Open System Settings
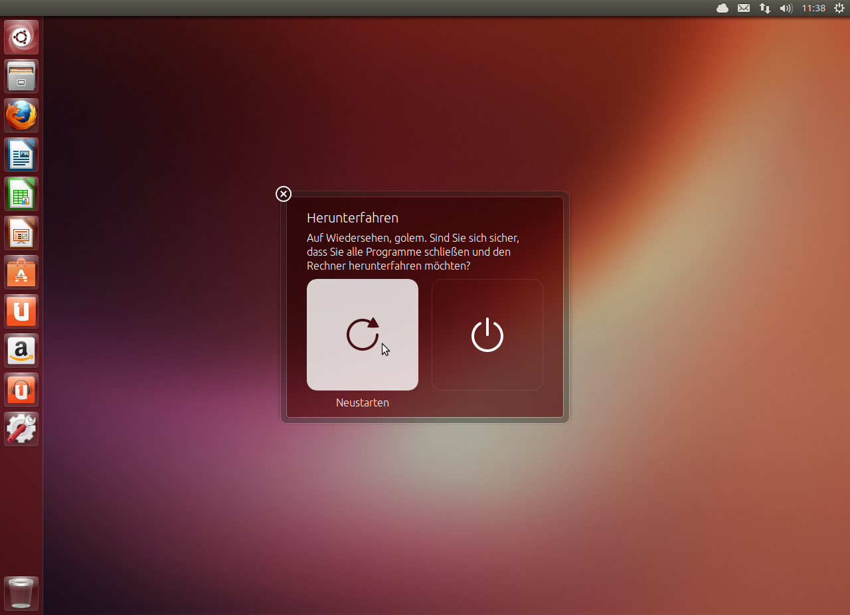The width and height of the screenshot is (850, 615). click(21, 429)
